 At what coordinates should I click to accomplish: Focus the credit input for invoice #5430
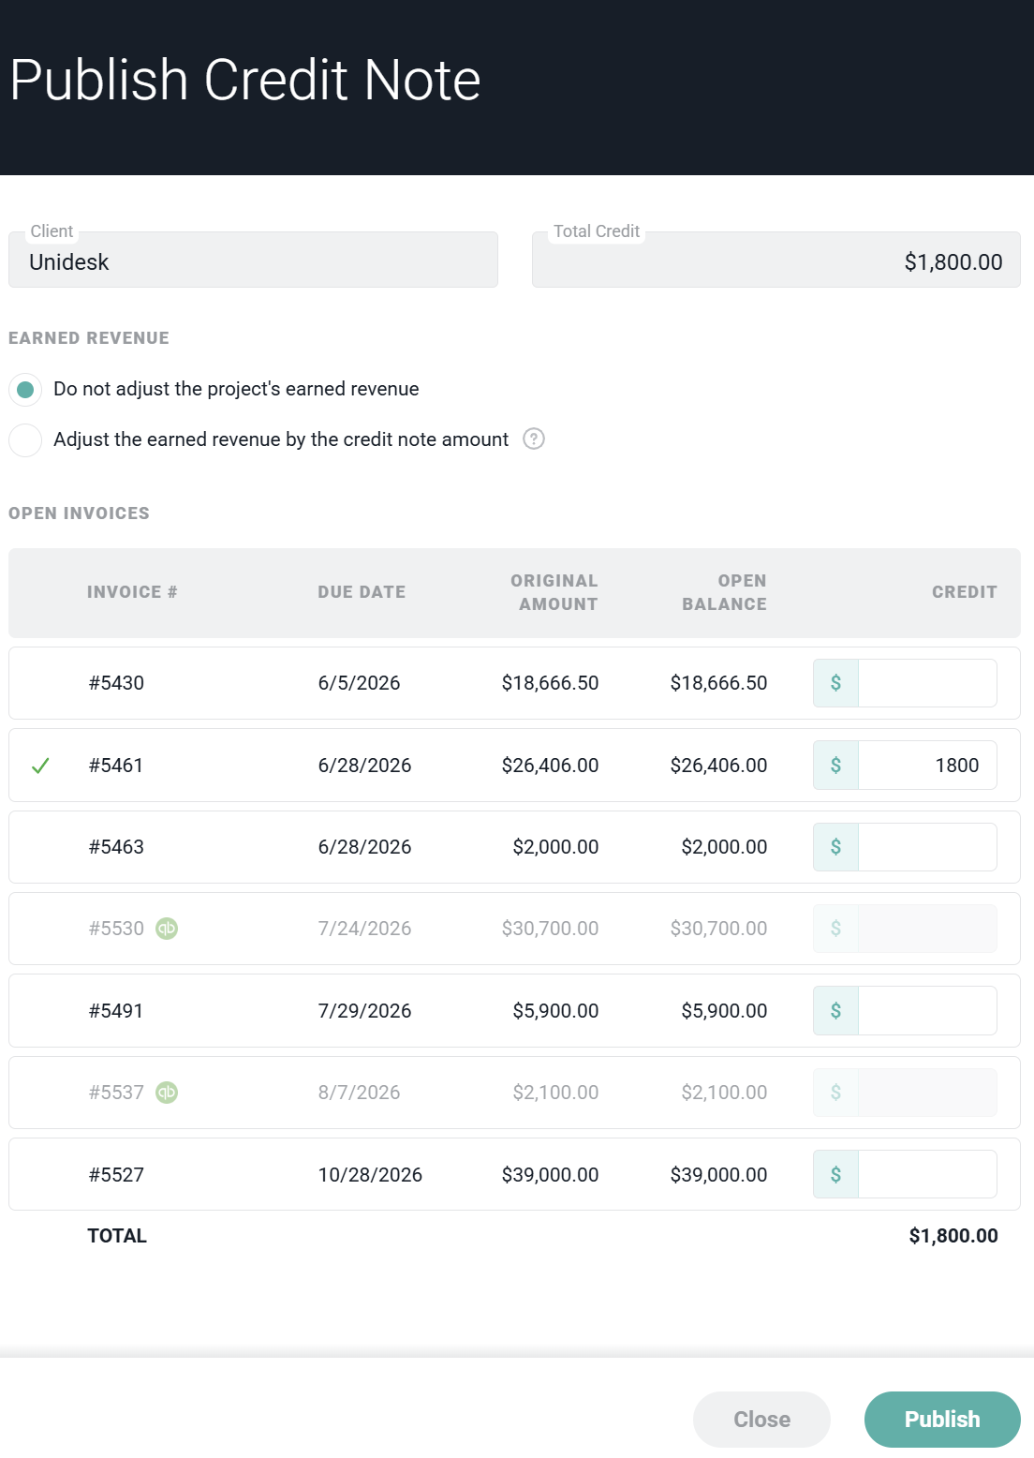pyautogui.click(x=927, y=683)
